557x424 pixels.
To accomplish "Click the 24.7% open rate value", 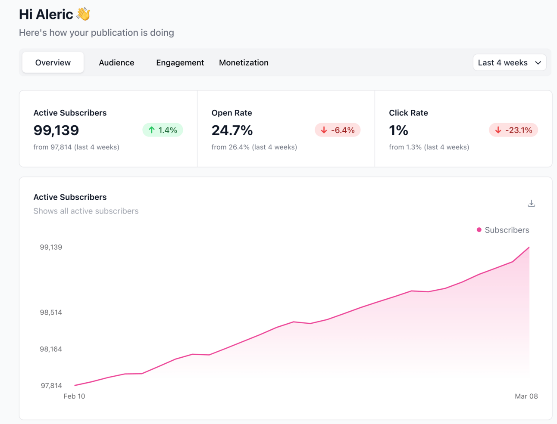I will click(232, 130).
